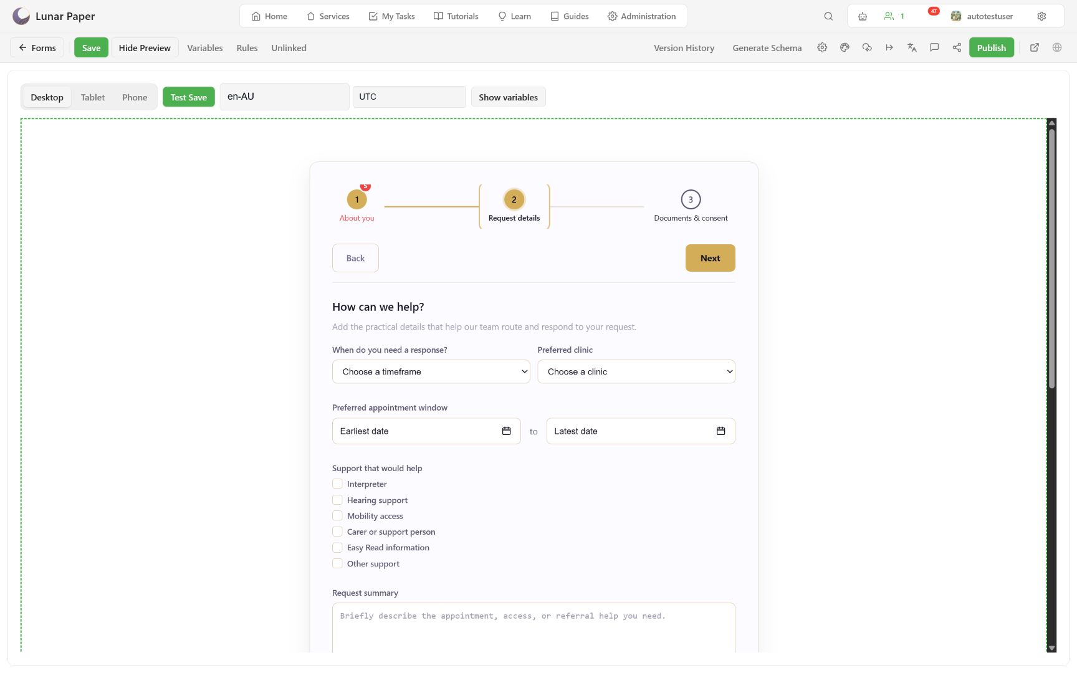Image resolution: width=1077 pixels, height=673 pixels.
Task: Open the Administration menu
Action: pyautogui.click(x=641, y=16)
